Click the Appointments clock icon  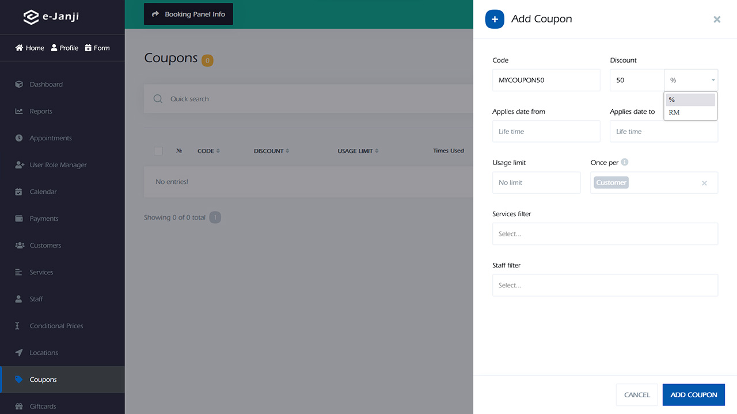click(x=19, y=138)
